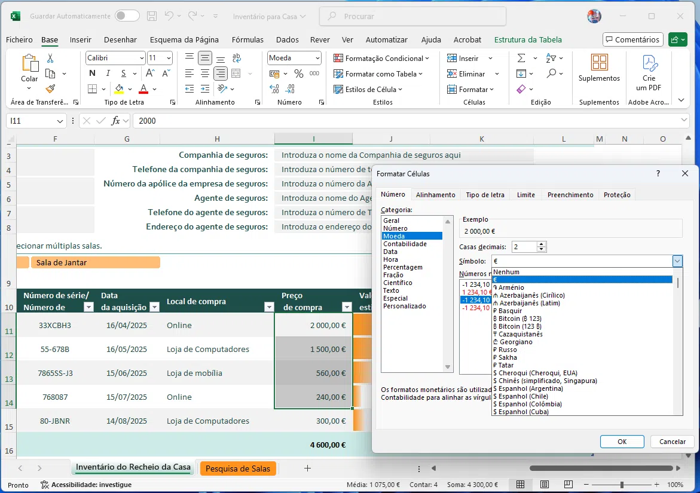Toggle the Guardar Automaticamente switch
700x493 pixels.
pos(127,16)
